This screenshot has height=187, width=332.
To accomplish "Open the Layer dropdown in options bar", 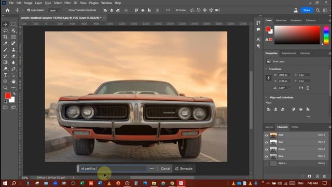I will pyautogui.click(x=54, y=10).
